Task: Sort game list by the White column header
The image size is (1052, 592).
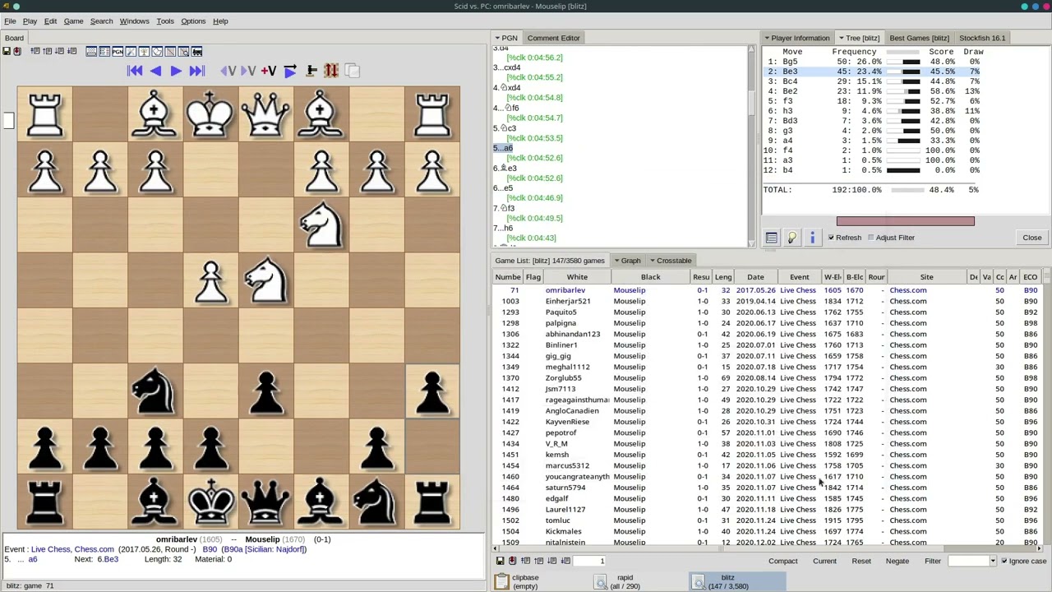Action: pos(577,277)
